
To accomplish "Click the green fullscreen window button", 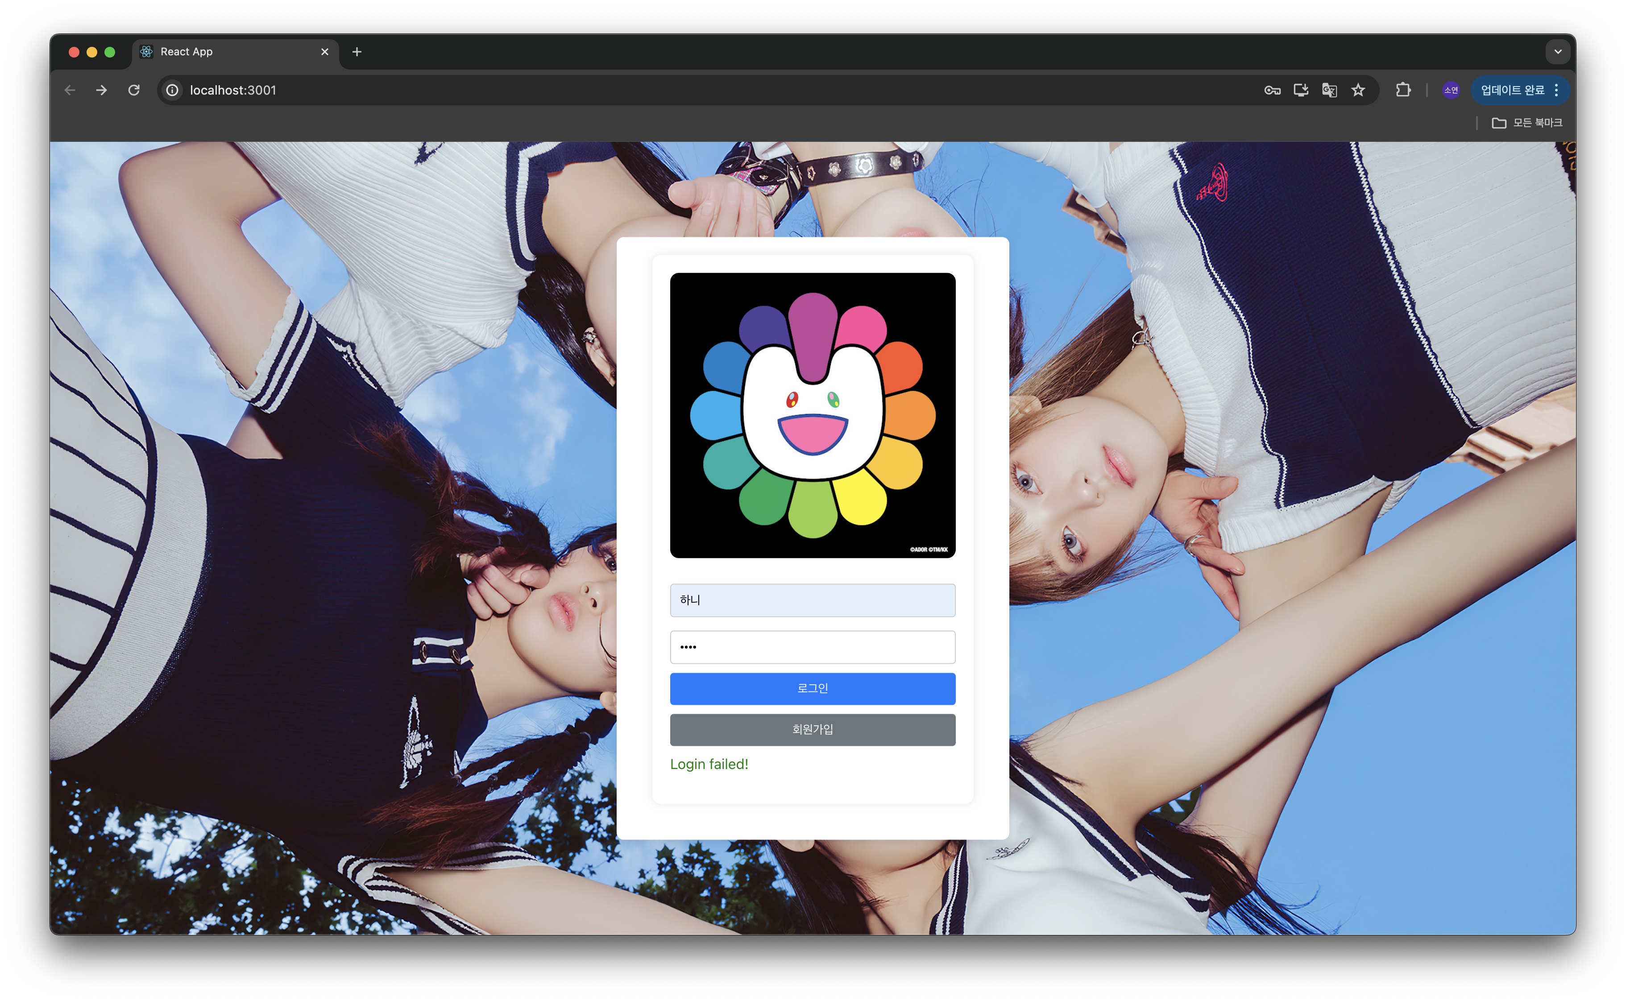I will 110,52.
